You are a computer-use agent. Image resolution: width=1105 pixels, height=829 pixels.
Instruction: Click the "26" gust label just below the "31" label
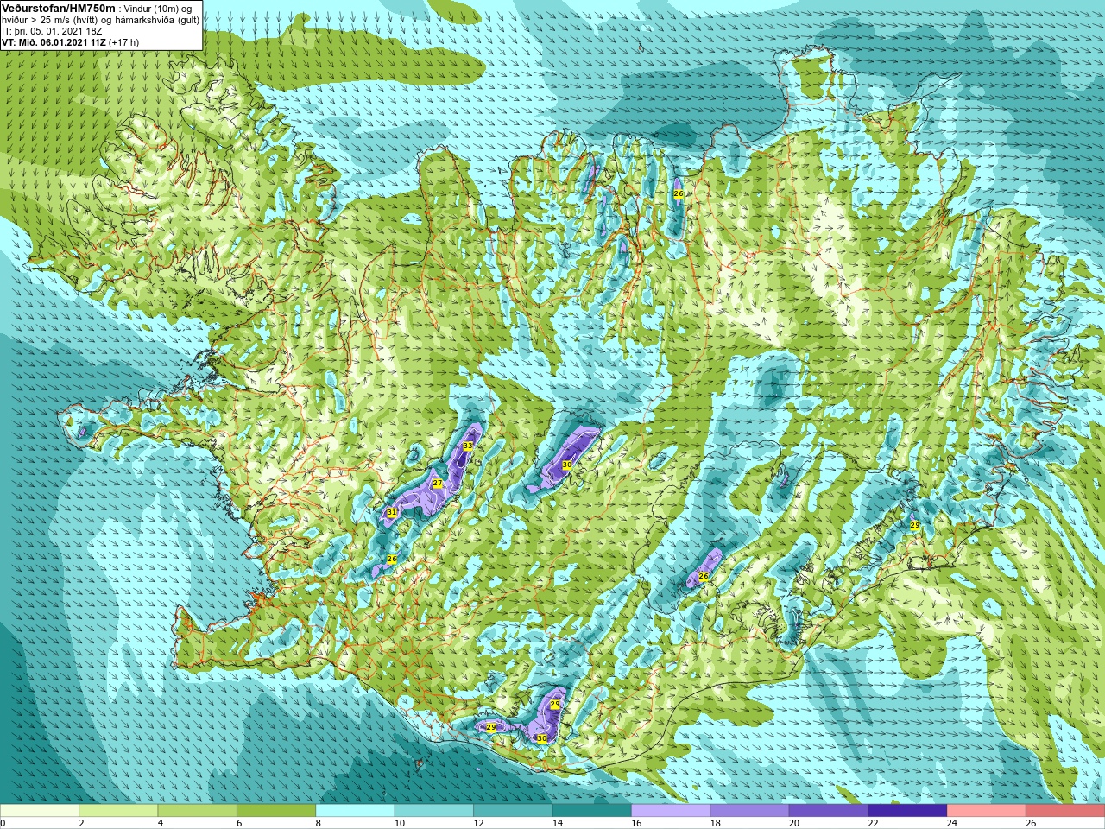392,560
